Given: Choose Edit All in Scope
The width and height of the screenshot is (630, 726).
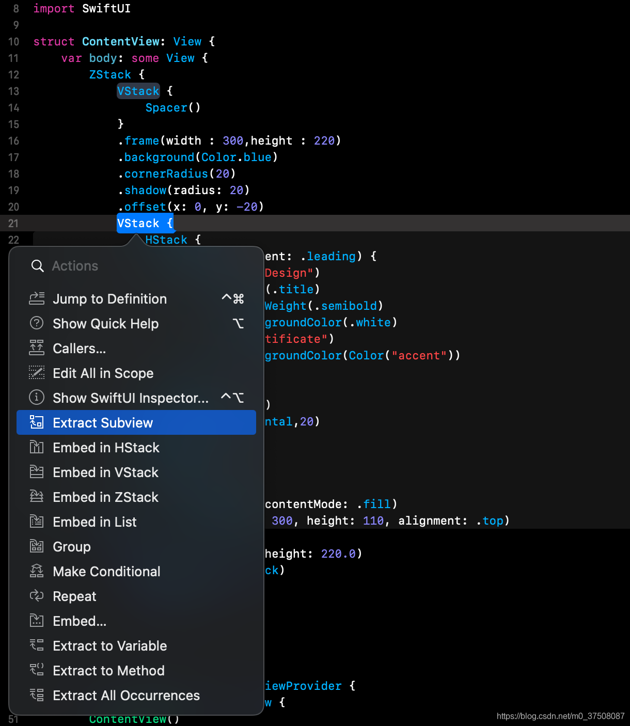Looking at the screenshot, I should pyautogui.click(x=136, y=373).
